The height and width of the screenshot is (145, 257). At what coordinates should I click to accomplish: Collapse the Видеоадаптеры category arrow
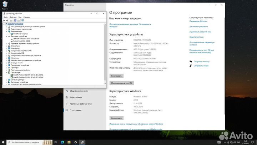point(6,32)
